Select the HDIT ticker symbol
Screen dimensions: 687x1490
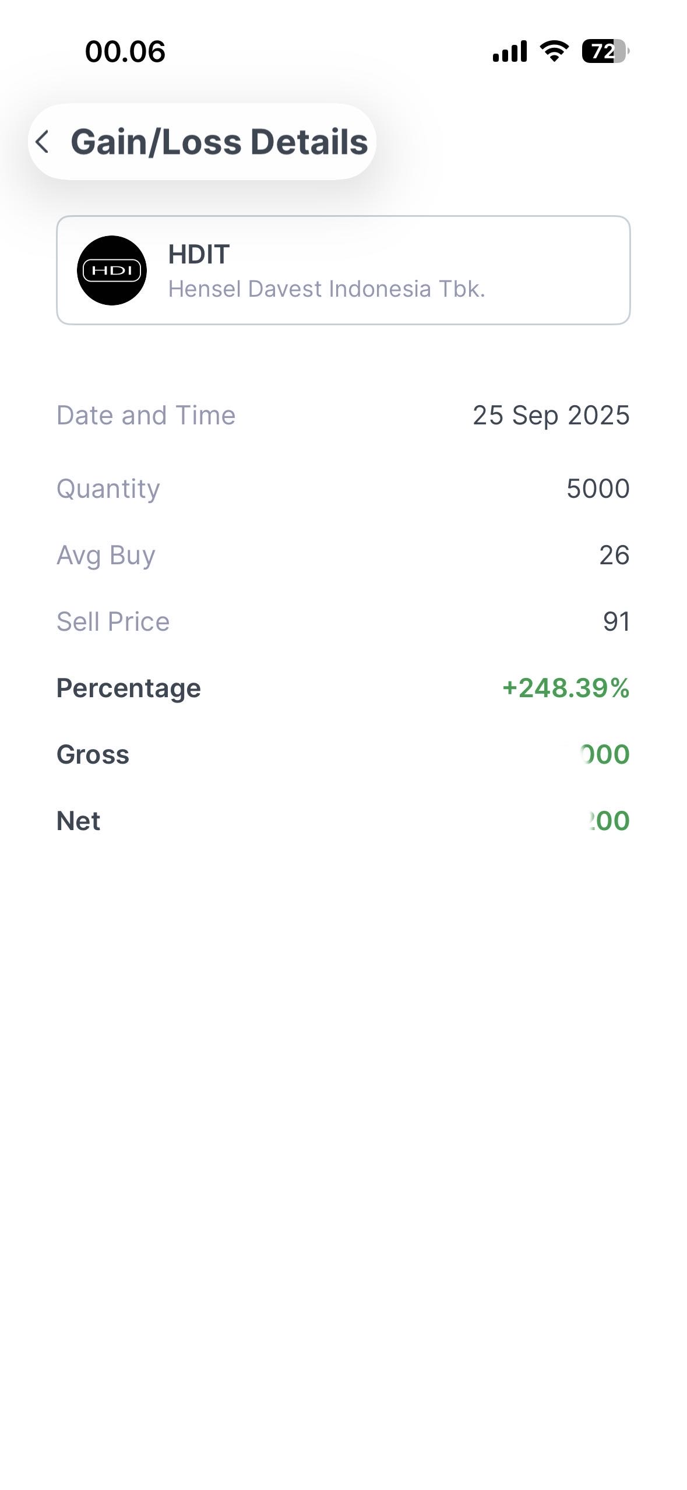[199, 254]
